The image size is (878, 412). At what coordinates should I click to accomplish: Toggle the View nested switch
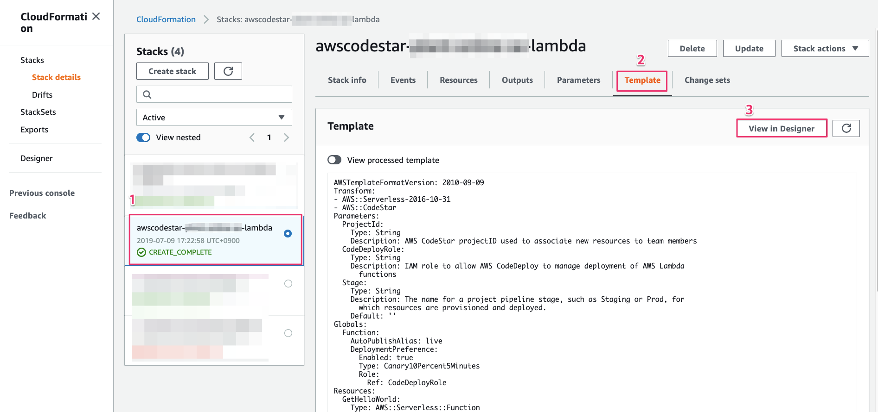point(143,137)
